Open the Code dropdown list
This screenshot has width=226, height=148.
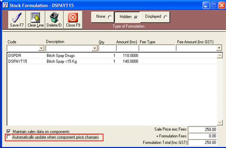coord(41,48)
